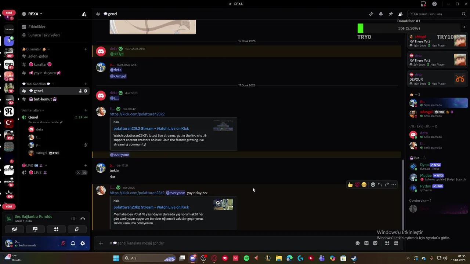Collapse the LIVE category
The height and width of the screenshot is (264, 470).
tap(35, 166)
